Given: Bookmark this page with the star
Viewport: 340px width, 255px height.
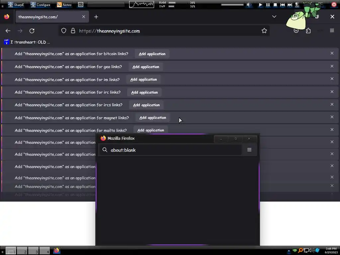Looking at the screenshot, I should tap(264, 31).
